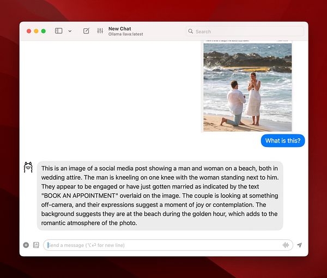This screenshot has width=327, height=278.
Task: Select the assistant's image description reply
Action: click(160, 196)
